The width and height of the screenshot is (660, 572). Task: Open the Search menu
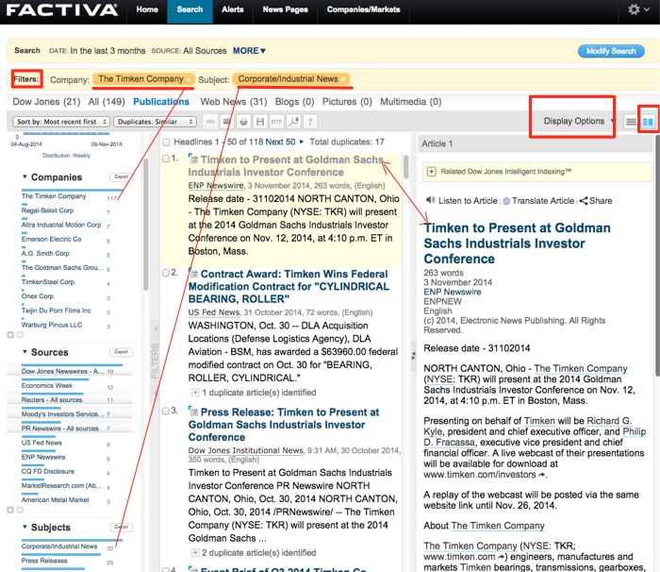click(190, 9)
